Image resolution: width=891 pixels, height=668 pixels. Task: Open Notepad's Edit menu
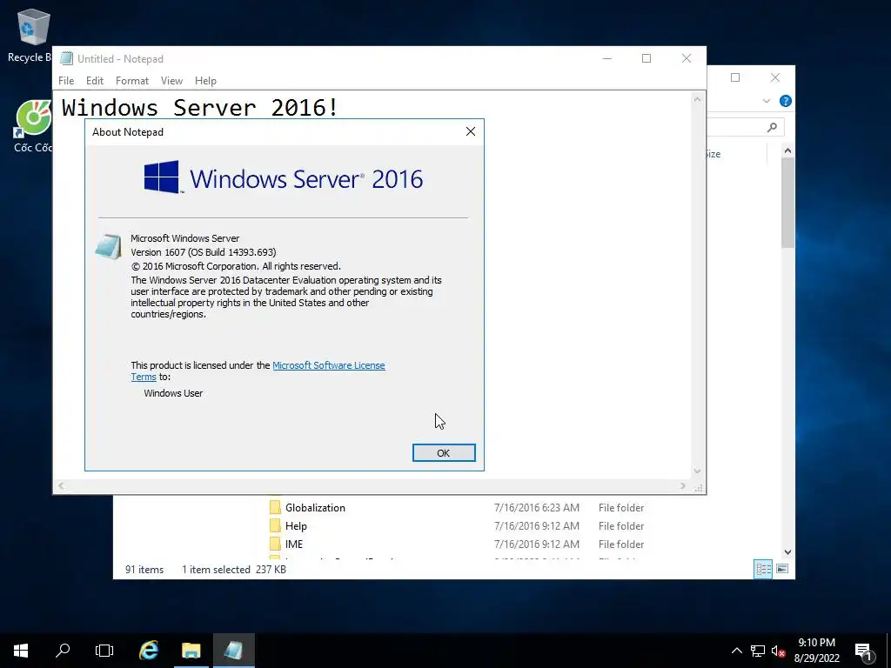tap(94, 81)
